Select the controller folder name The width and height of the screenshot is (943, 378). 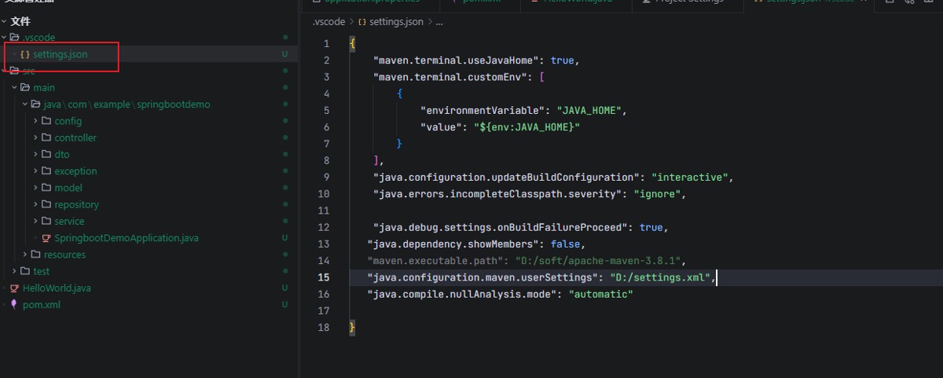(75, 138)
